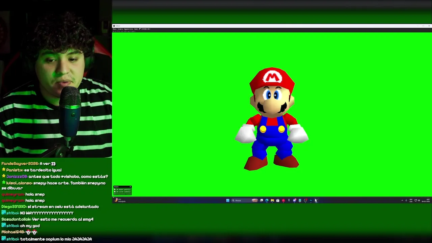Open the Discord icon with notification badge
Viewport: 432px width, 243px height.
[x=294, y=200]
